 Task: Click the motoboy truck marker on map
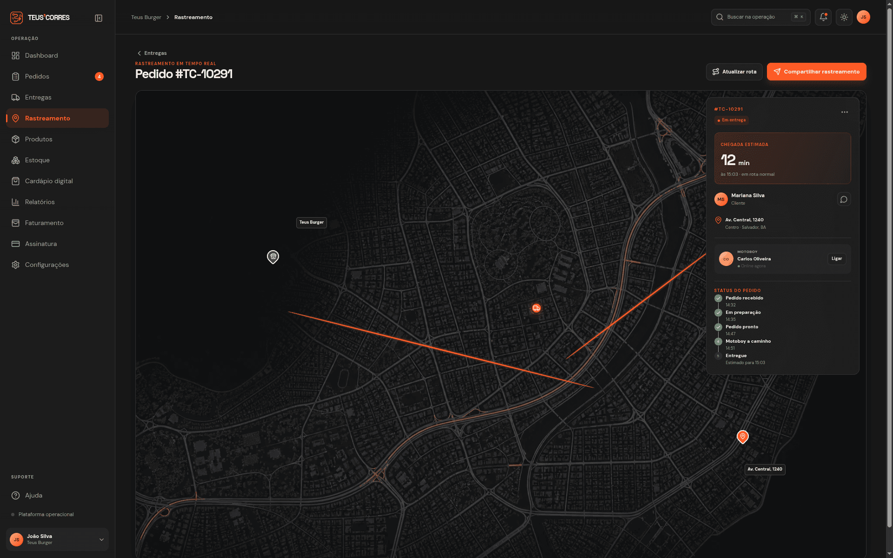click(536, 308)
